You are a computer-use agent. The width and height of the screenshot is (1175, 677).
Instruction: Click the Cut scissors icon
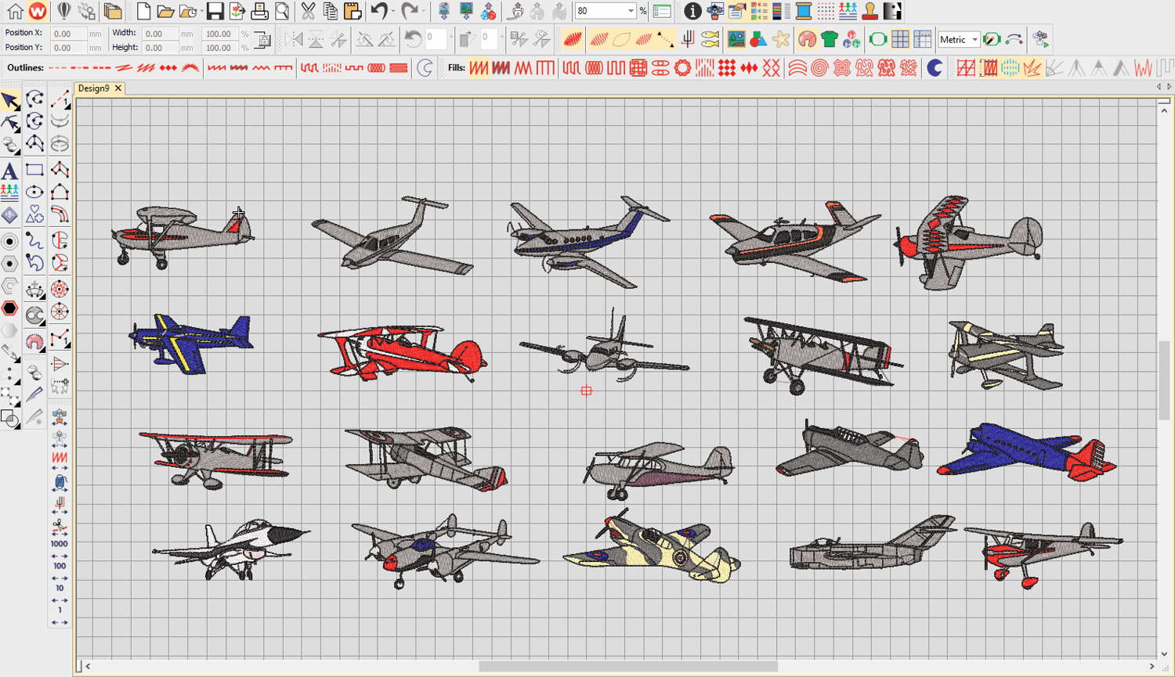coord(308,11)
